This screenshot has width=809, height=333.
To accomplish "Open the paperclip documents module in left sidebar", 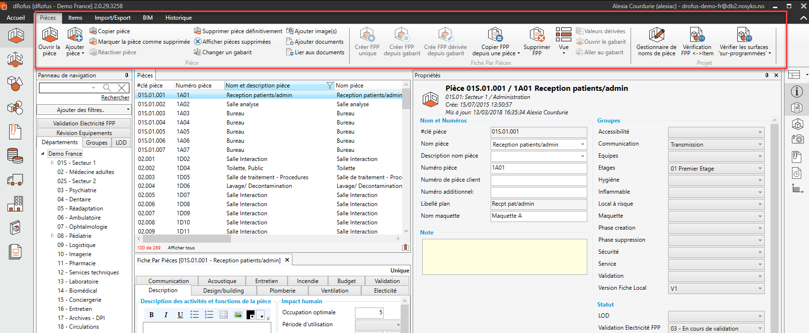I will click(15, 132).
